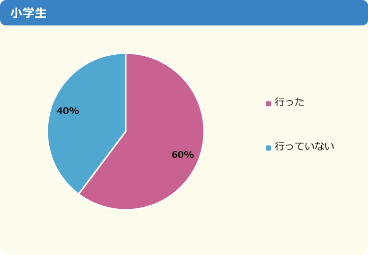368x255 pixels.
Task: Click the 生 character in the title
Action: (41, 13)
